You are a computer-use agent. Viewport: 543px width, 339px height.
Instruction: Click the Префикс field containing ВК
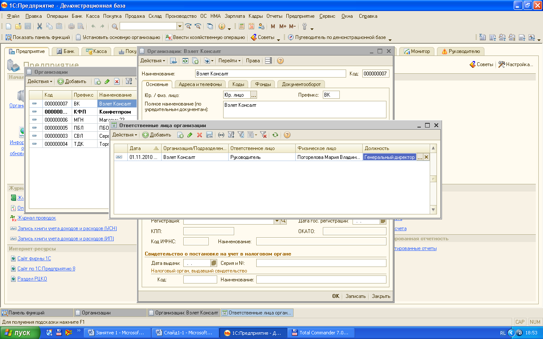pos(331,95)
